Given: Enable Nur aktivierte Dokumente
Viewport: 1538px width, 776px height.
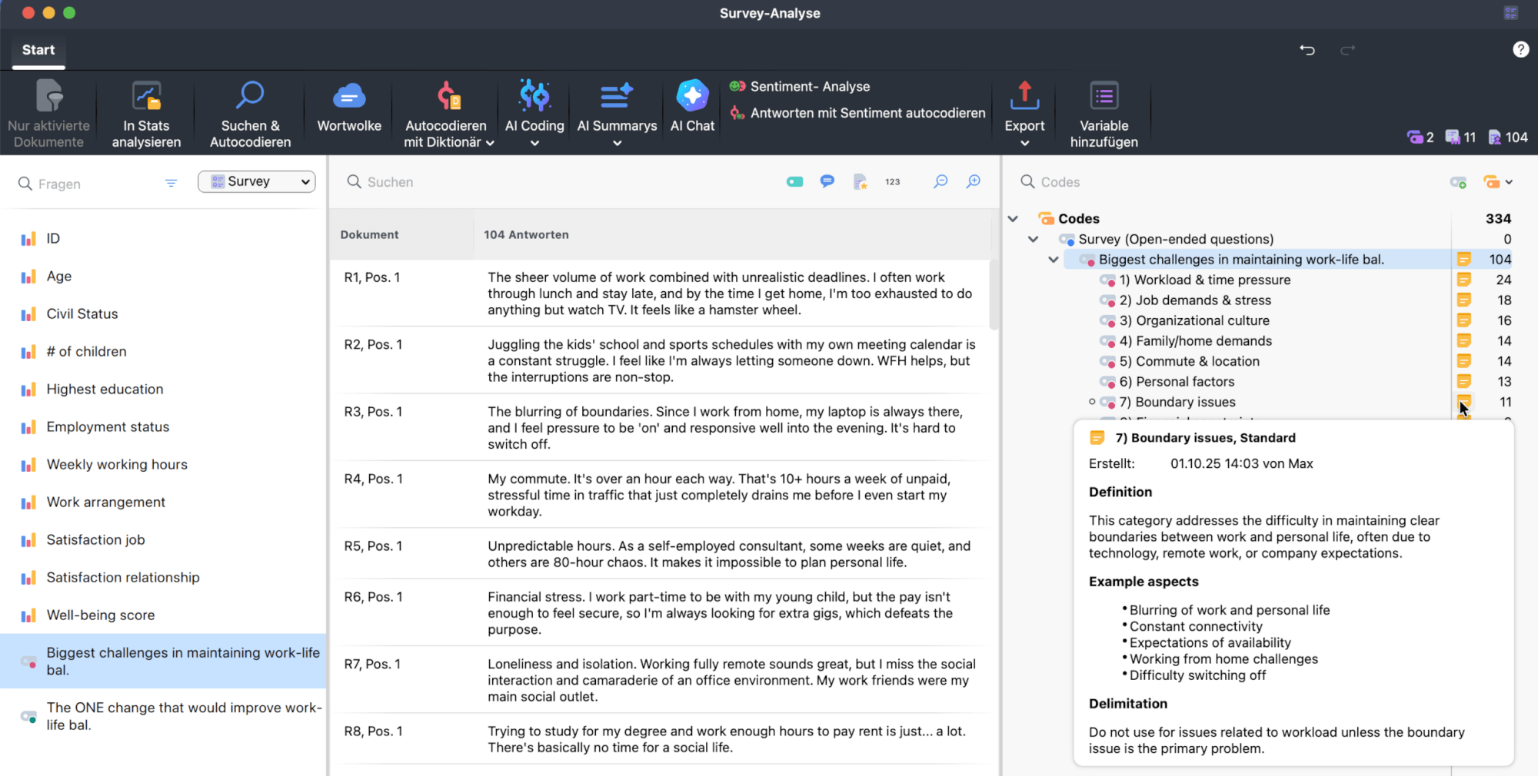Looking at the screenshot, I should (x=48, y=114).
